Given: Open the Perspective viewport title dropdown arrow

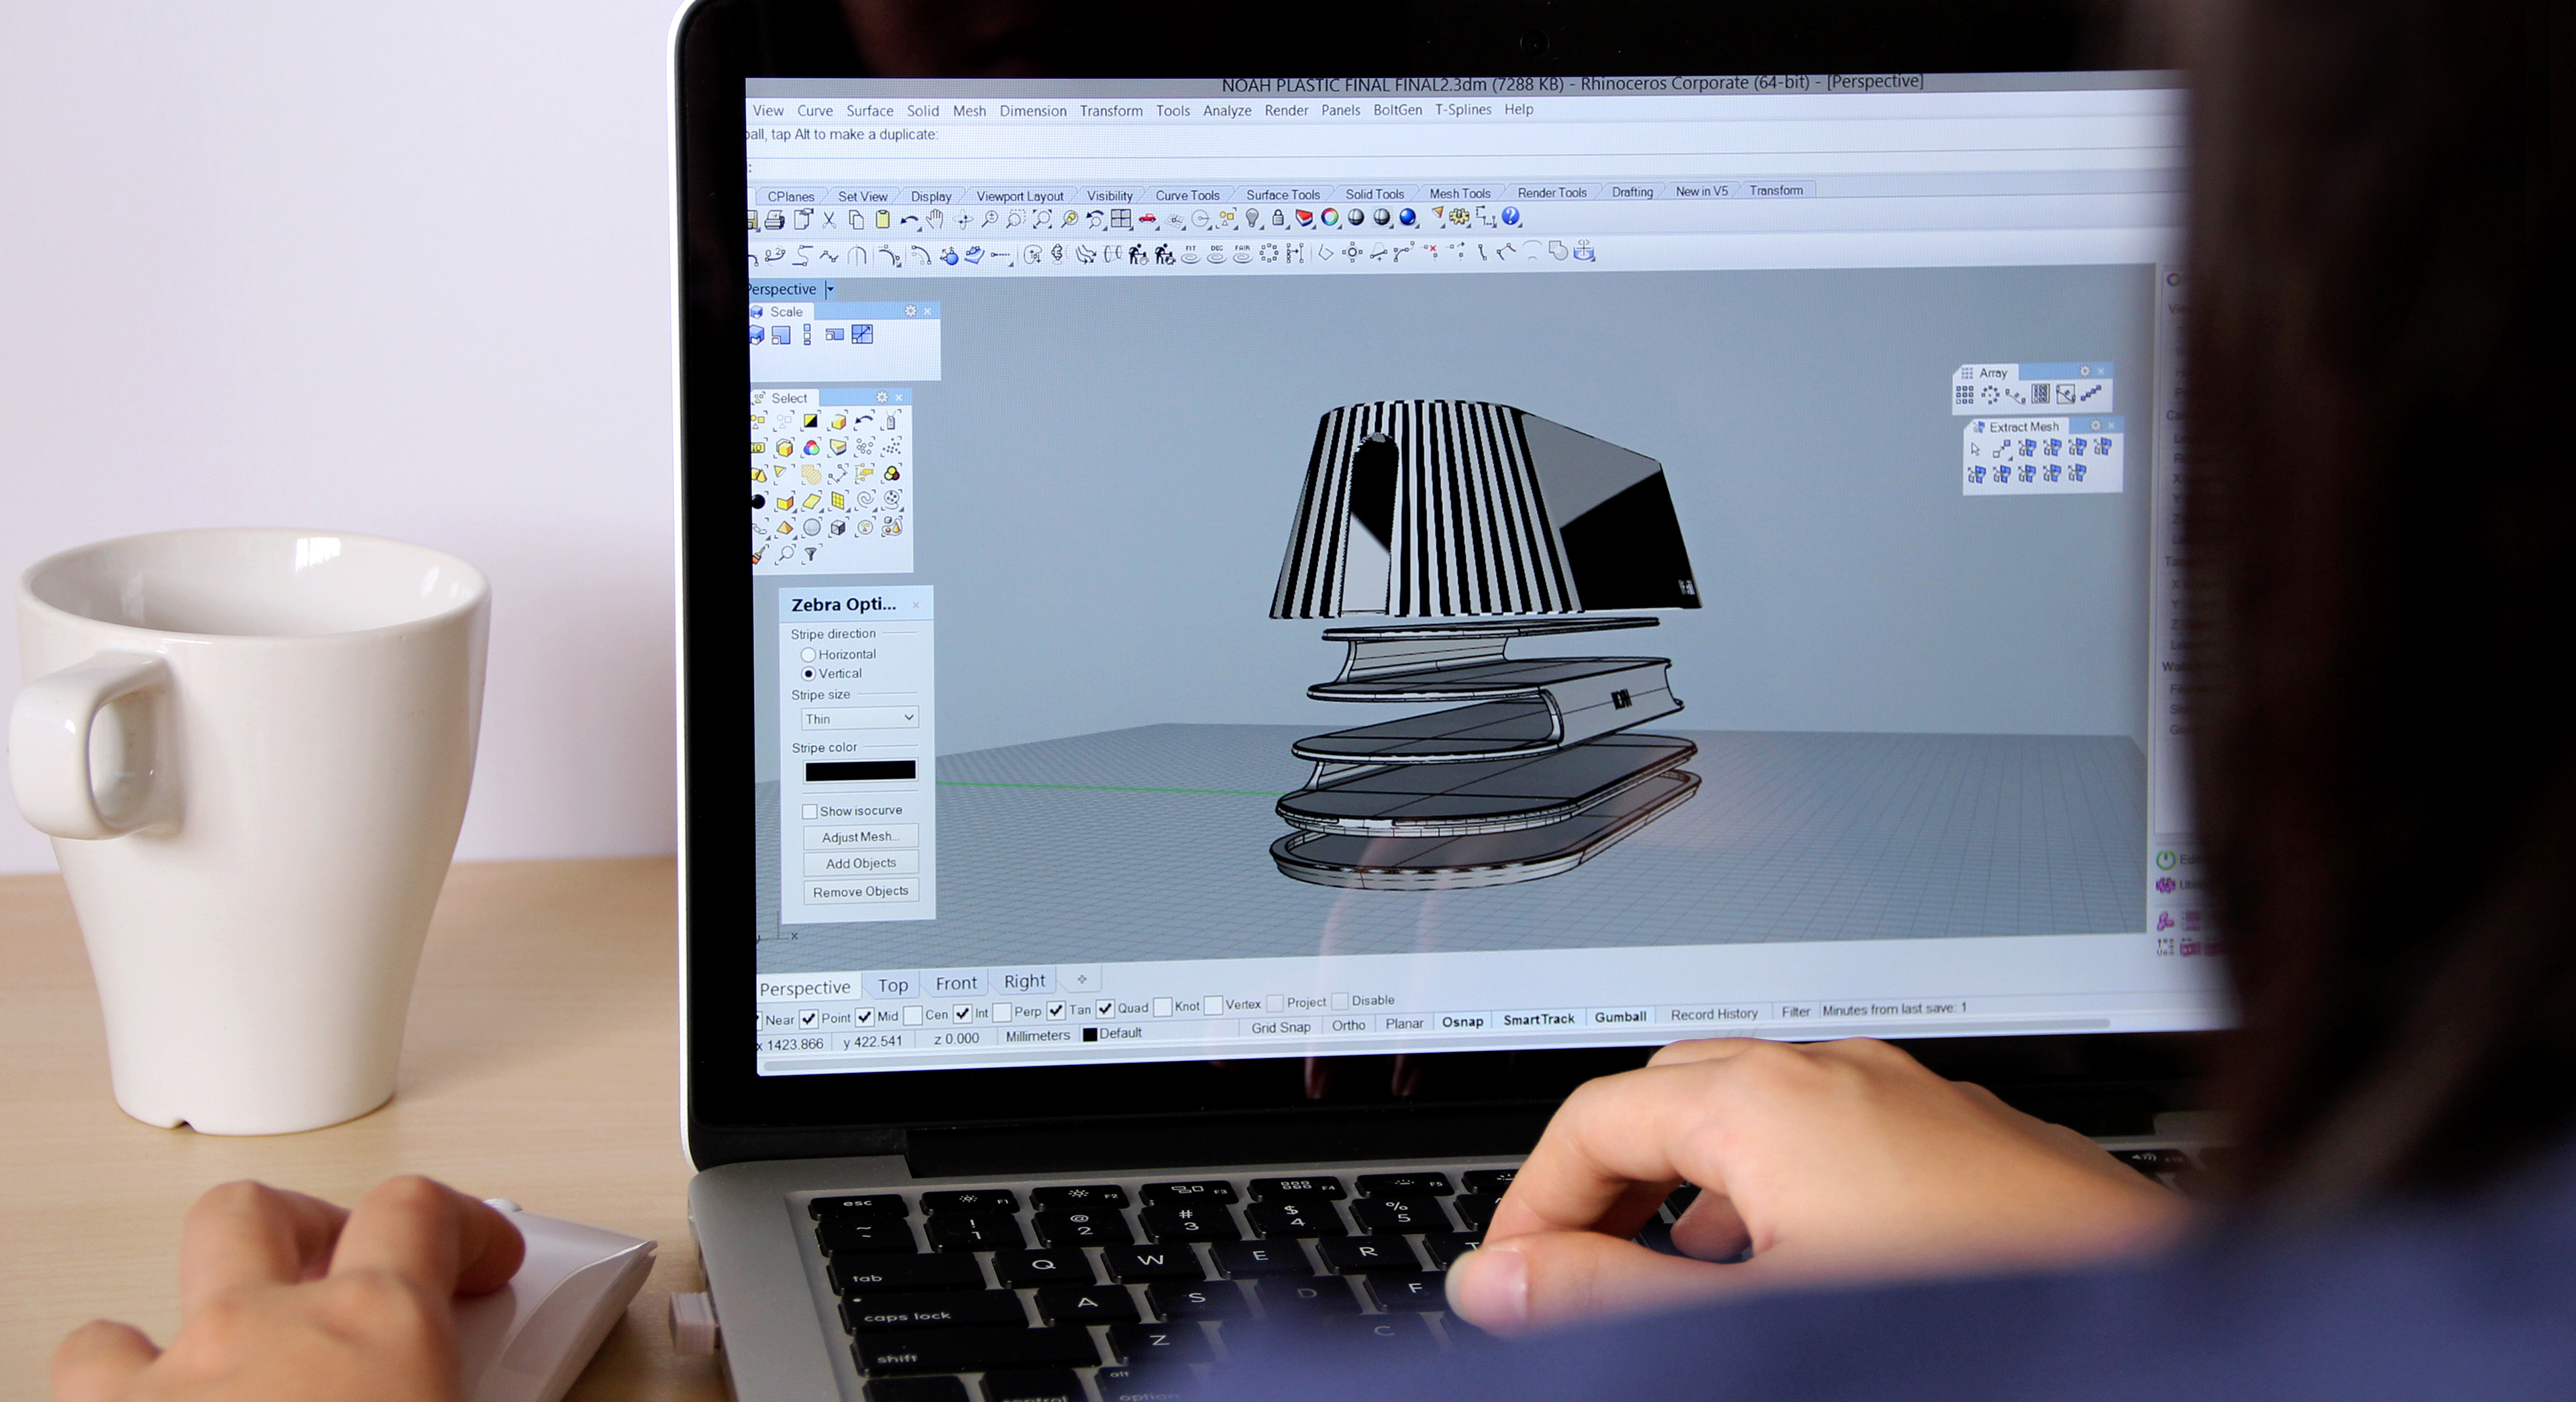Looking at the screenshot, I should tap(830, 289).
